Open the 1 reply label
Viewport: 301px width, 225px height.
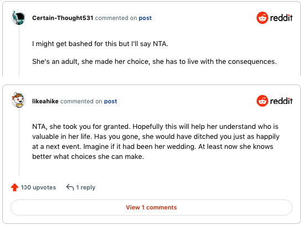pos(85,187)
